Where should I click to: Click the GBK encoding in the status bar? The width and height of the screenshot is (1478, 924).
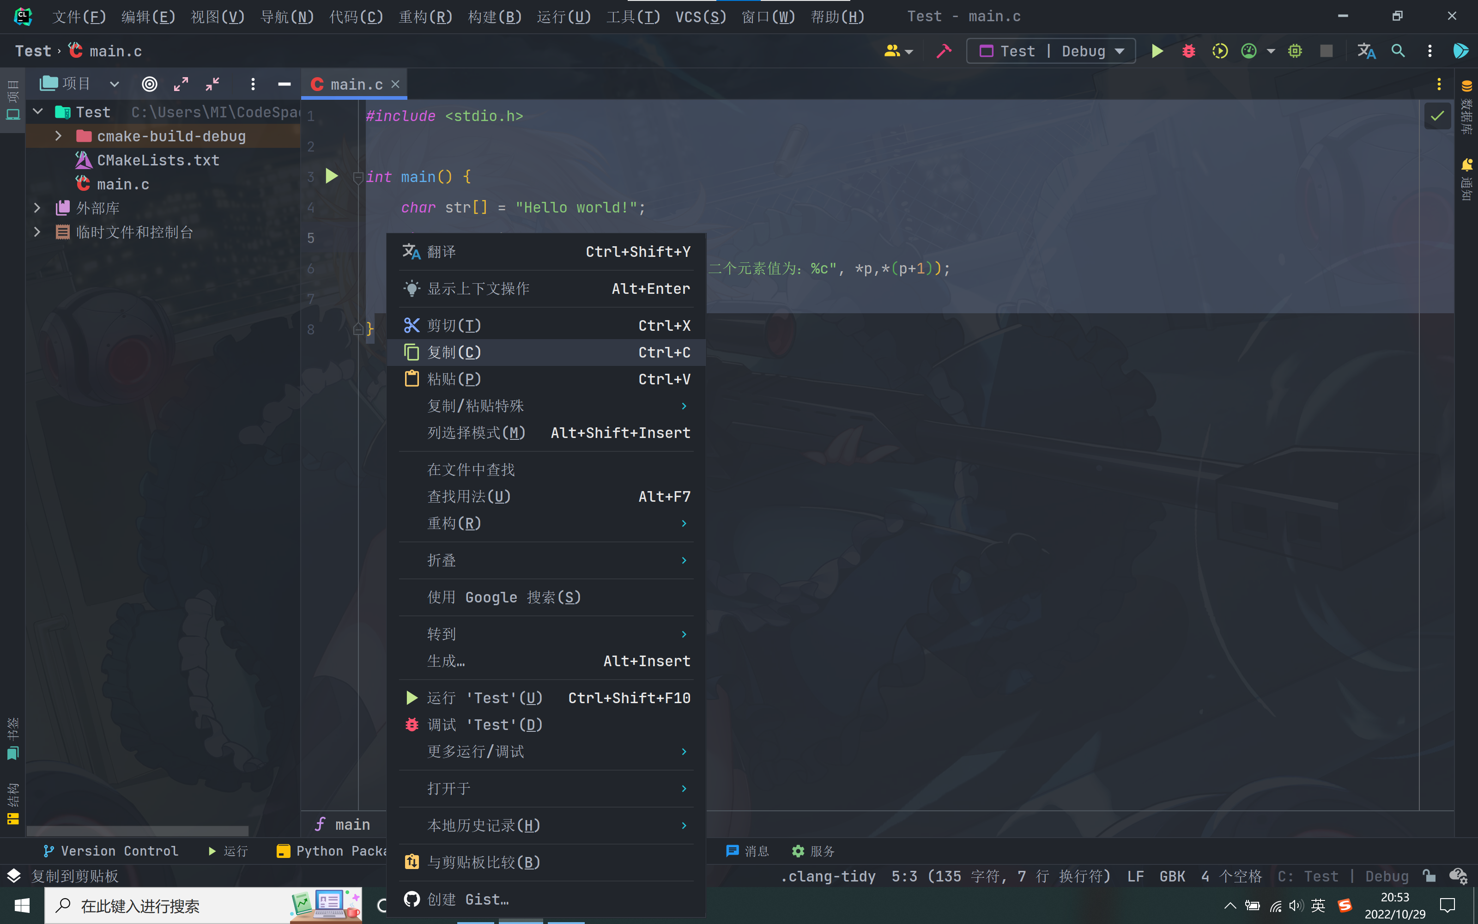pyautogui.click(x=1172, y=876)
